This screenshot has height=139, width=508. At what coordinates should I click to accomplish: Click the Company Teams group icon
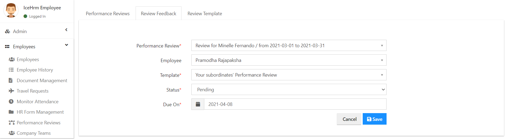[x=12, y=133]
